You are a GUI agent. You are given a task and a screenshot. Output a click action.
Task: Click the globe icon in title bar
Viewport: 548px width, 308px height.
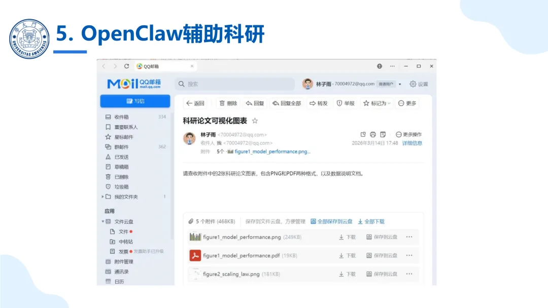pos(380,66)
